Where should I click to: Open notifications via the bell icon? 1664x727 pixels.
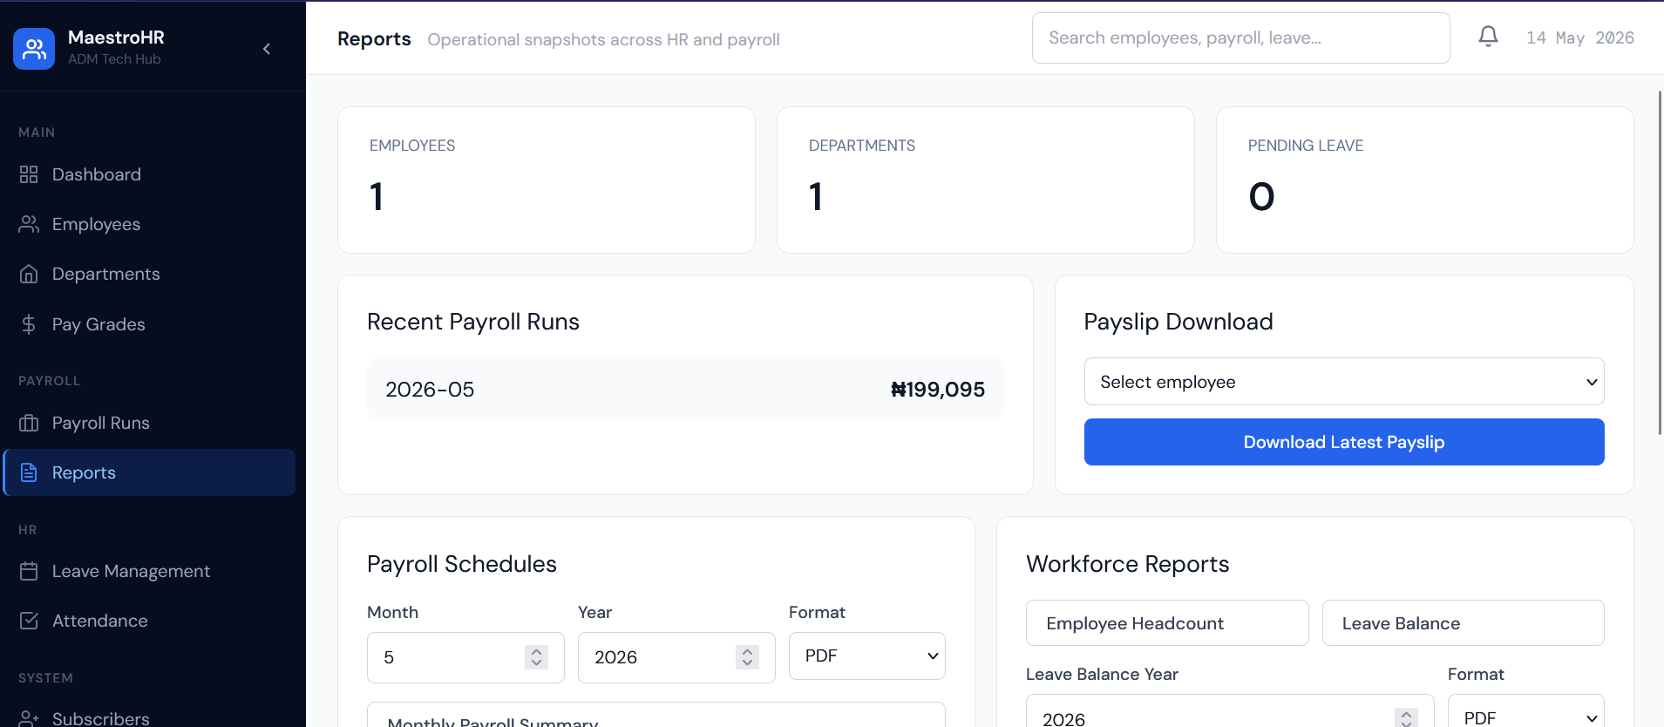(x=1488, y=37)
